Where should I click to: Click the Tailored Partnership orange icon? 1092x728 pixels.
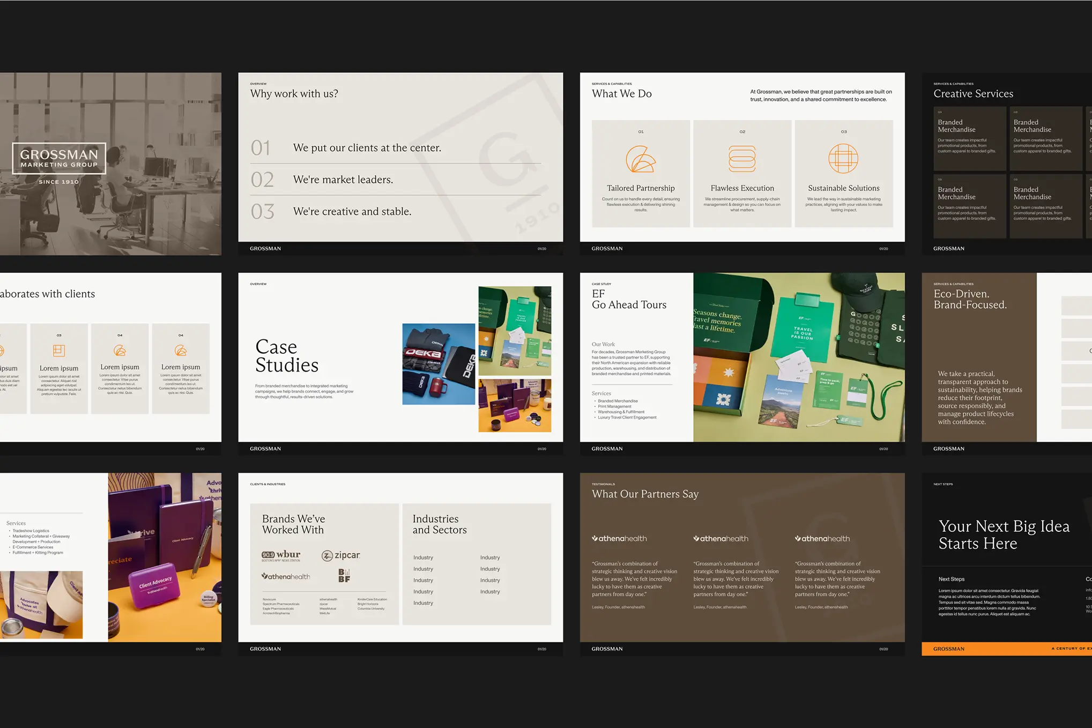point(640,159)
